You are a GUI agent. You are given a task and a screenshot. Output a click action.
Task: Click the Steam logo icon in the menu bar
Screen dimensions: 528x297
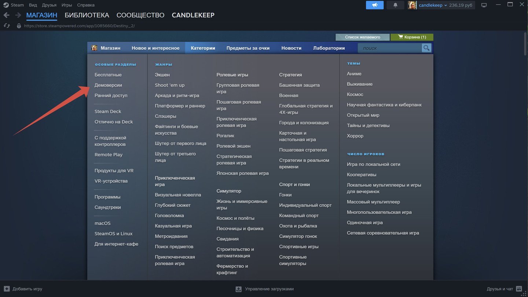(x=6, y=5)
